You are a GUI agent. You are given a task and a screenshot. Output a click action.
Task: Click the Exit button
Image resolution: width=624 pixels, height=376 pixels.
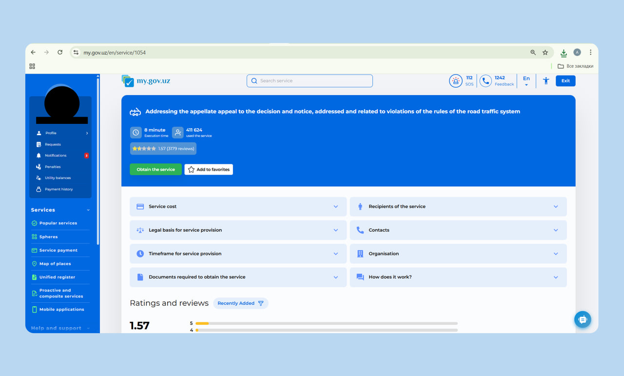point(565,81)
